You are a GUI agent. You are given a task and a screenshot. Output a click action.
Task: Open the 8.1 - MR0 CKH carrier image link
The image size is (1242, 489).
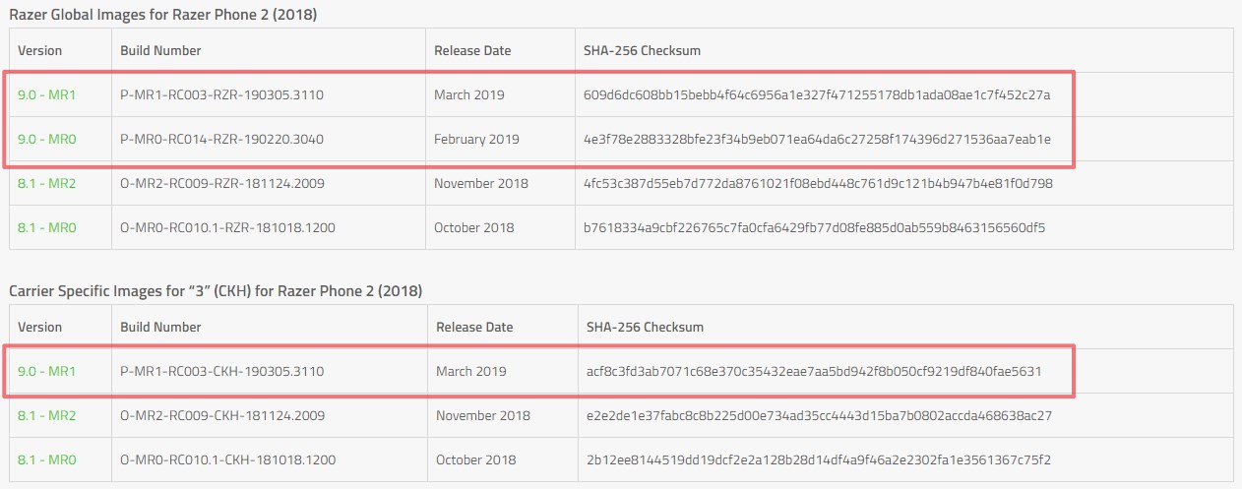46,460
